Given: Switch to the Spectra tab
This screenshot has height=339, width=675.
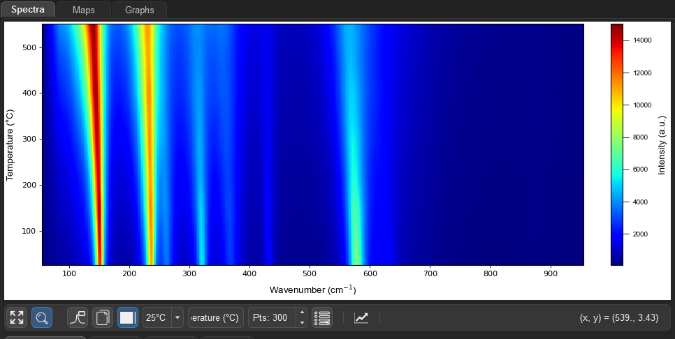Looking at the screenshot, I should click(x=28, y=10).
